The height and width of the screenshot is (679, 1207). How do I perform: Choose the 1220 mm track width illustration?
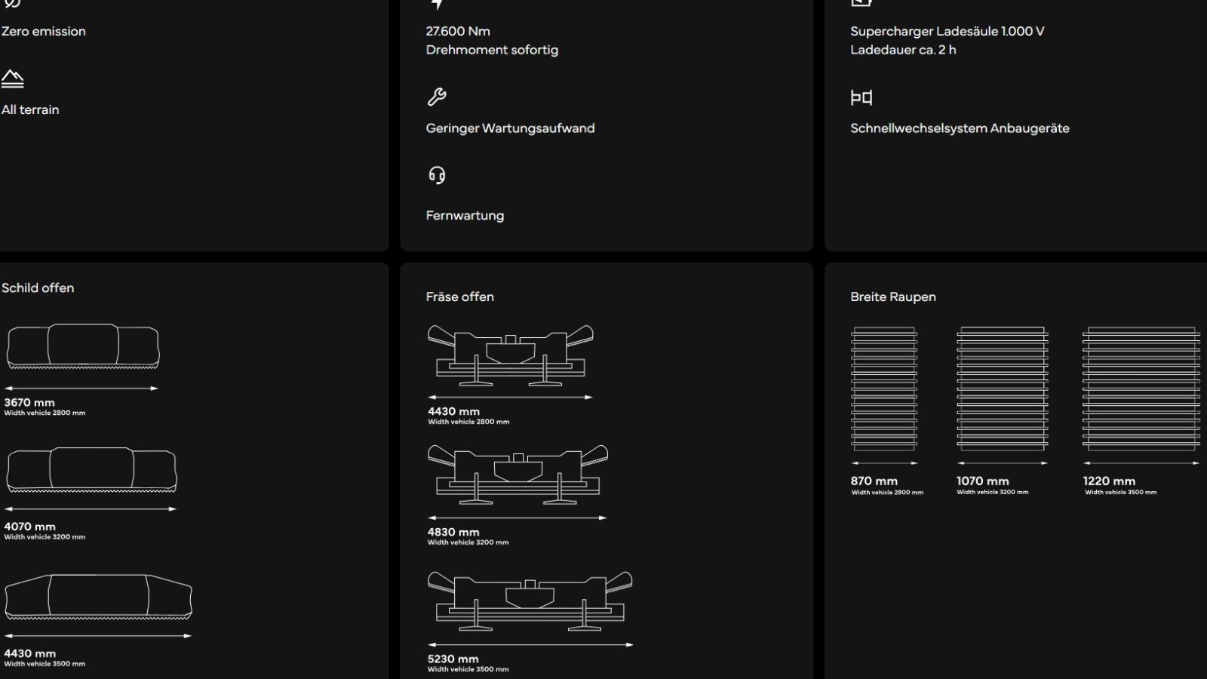pyautogui.click(x=1141, y=389)
